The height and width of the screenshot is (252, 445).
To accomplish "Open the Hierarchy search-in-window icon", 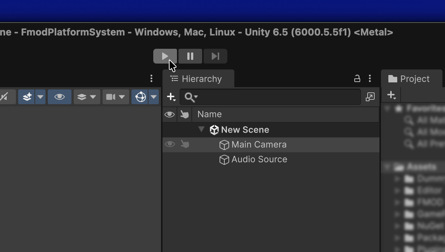I will click(370, 97).
